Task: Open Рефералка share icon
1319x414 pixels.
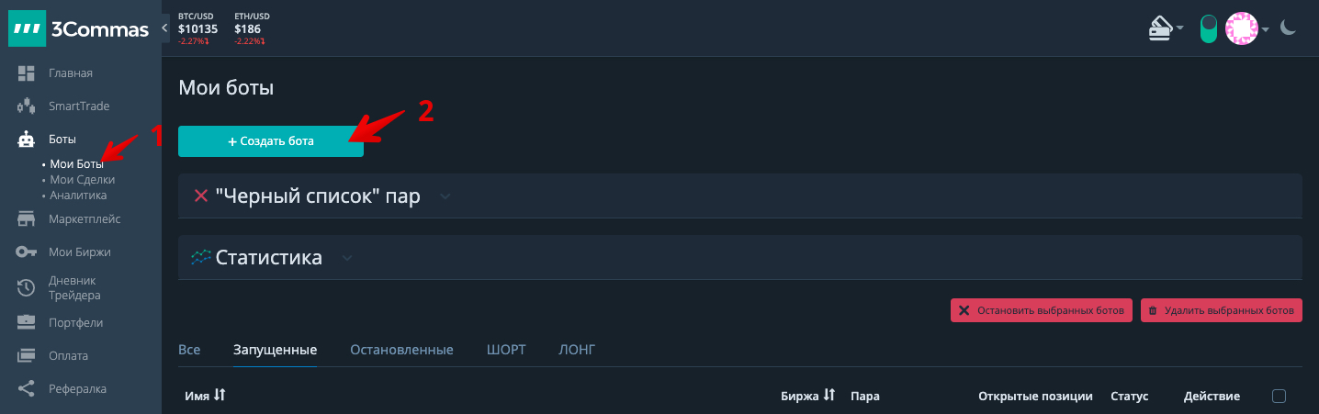Action: tap(26, 388)
